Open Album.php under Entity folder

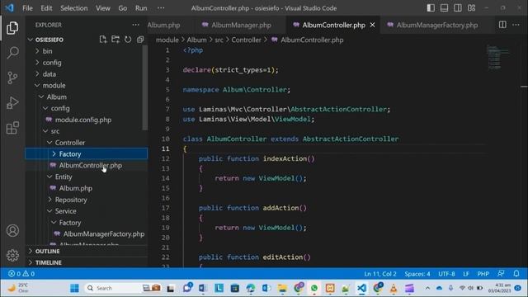tap(75, 188)
